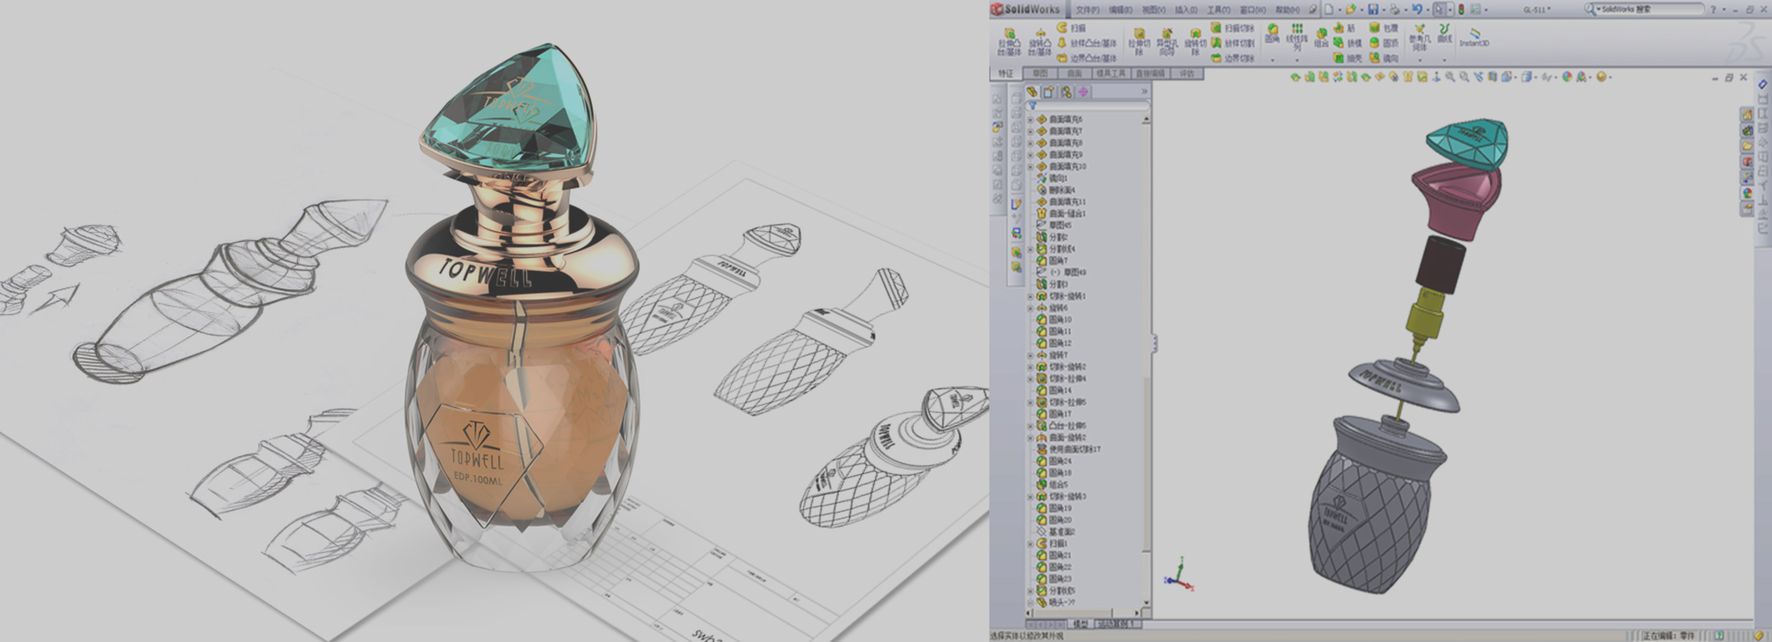Screen dimensions: 1772x642
Task: Select 曲面-缝合1 in the feature tree
Action: [x=1061, y=214]
